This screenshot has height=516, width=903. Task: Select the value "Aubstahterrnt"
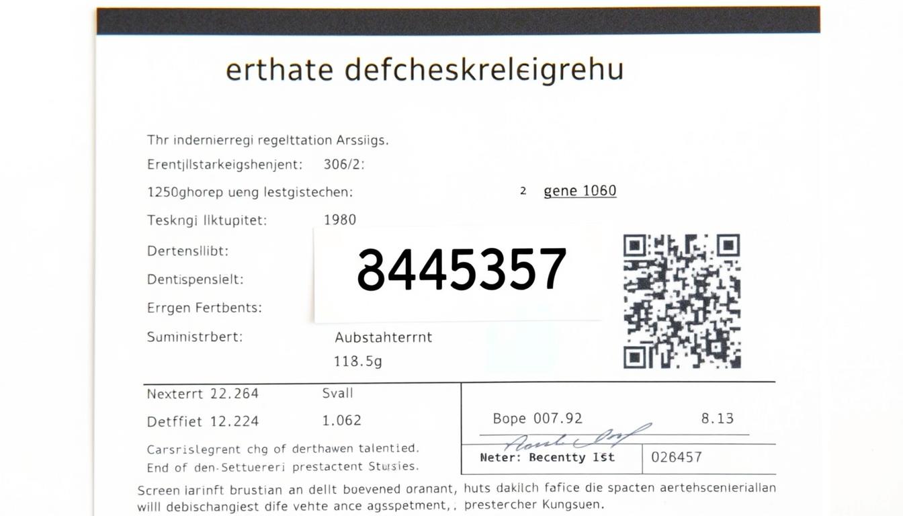click(384, 337)
